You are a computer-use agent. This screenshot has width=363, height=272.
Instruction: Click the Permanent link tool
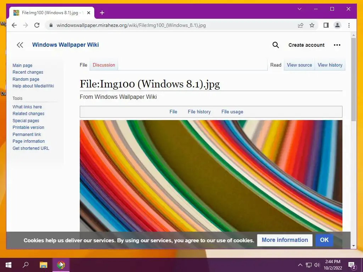pos(27,134)
